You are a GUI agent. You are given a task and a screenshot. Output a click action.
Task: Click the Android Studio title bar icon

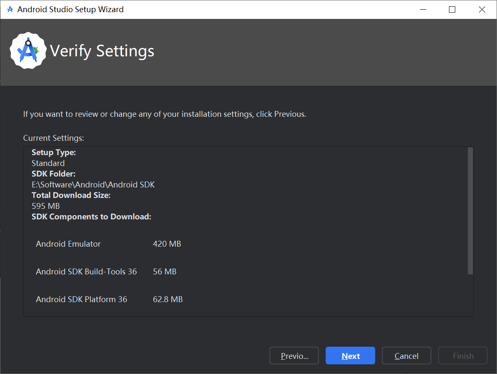coord(10,9)
